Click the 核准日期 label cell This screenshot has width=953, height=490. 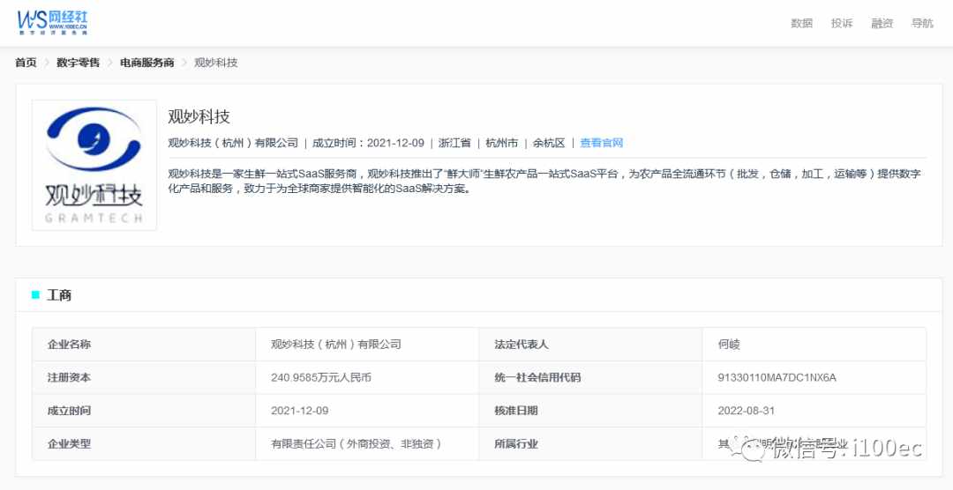590,411
